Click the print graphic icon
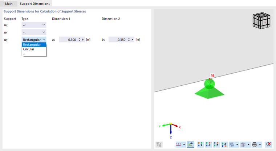Viewport: 276px width, 151px height. 254,144
